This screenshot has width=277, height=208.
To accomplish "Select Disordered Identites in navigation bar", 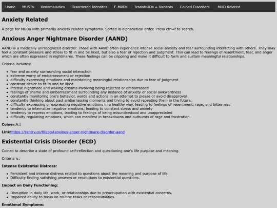I will (89, 7).
